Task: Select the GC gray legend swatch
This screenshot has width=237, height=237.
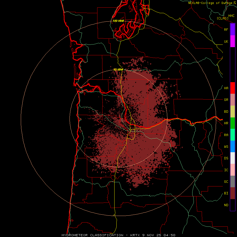Action: click(x=233, y=181)
